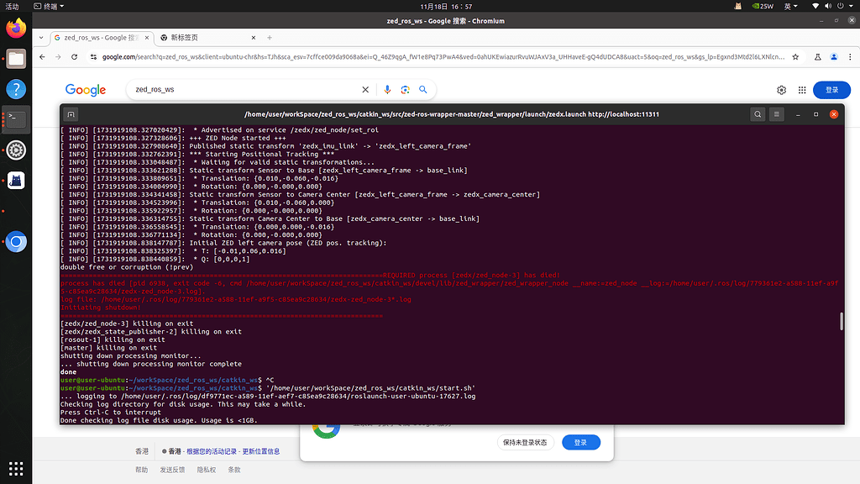This screenshot has width=860, height=484.
Task: Click the blue Google search magnifier
Action: click(x=423, y=90)
